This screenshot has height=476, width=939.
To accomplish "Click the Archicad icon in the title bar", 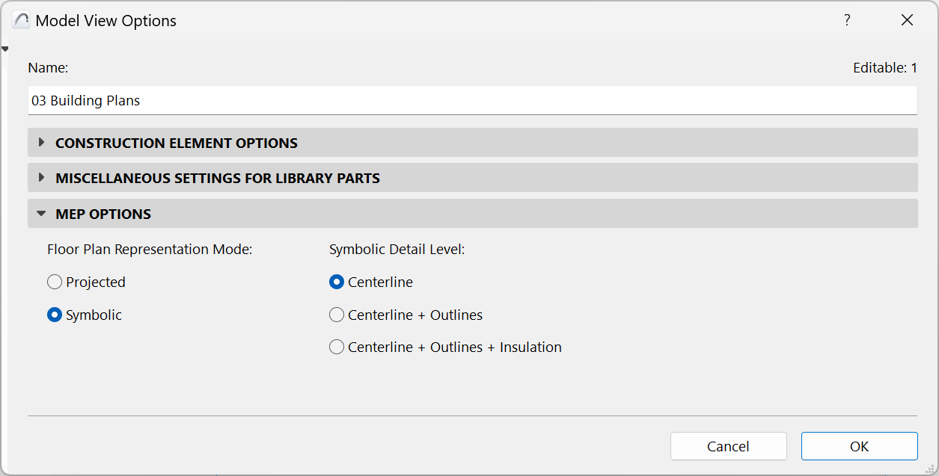I will tap(22, 21).
